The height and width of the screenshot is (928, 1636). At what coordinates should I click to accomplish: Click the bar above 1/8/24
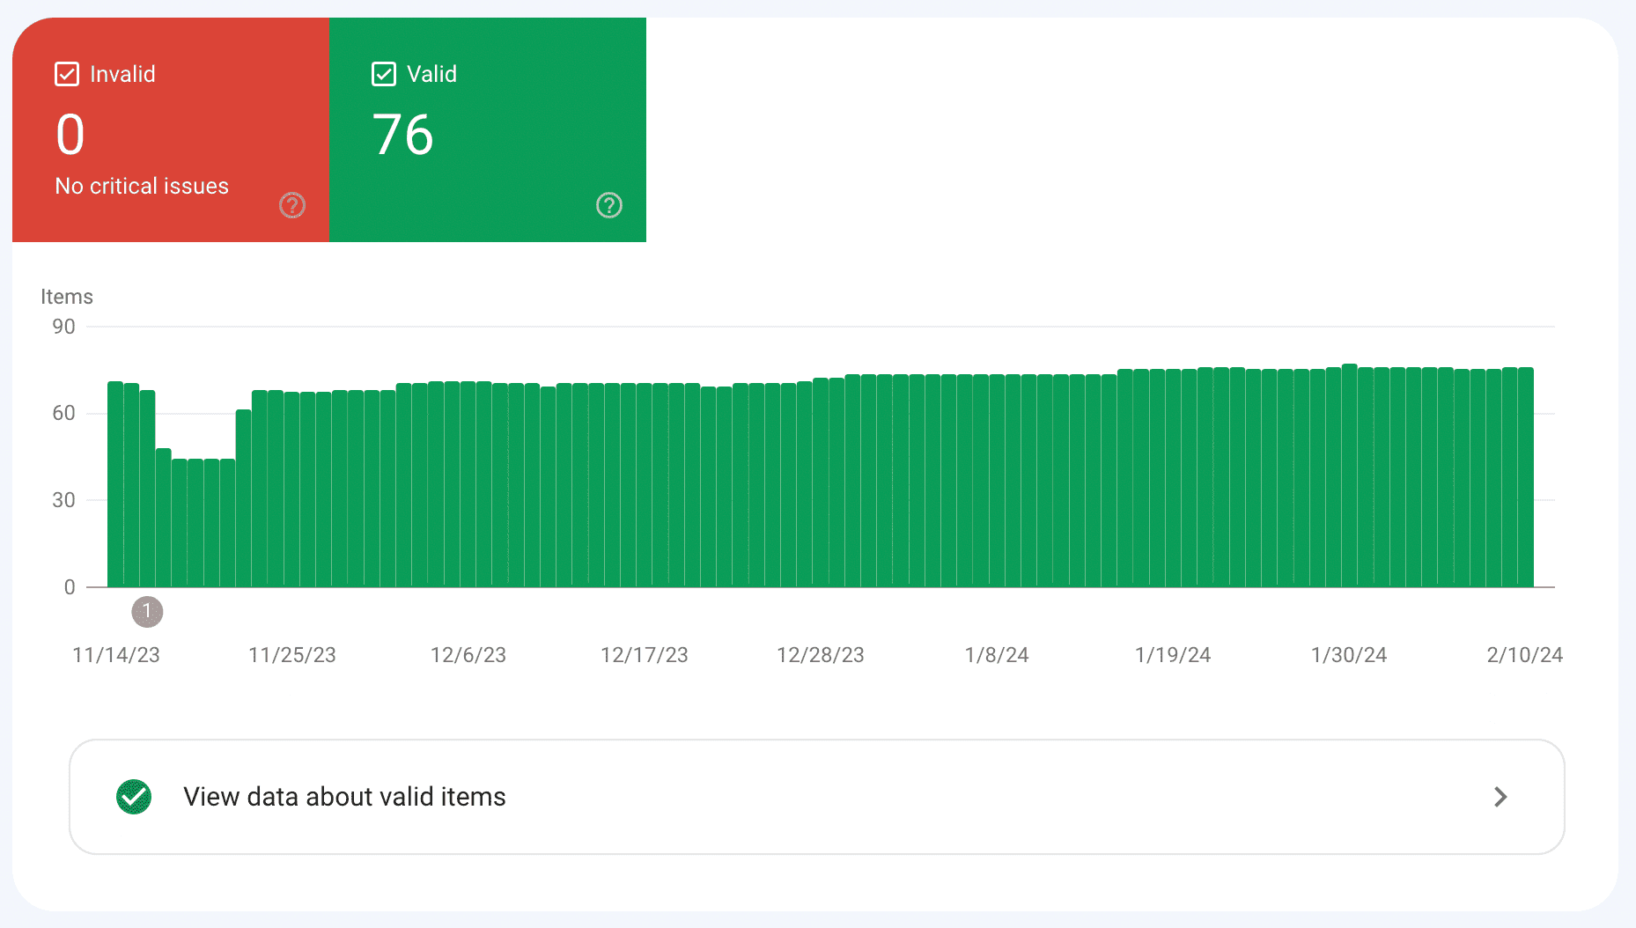(997, 481)
